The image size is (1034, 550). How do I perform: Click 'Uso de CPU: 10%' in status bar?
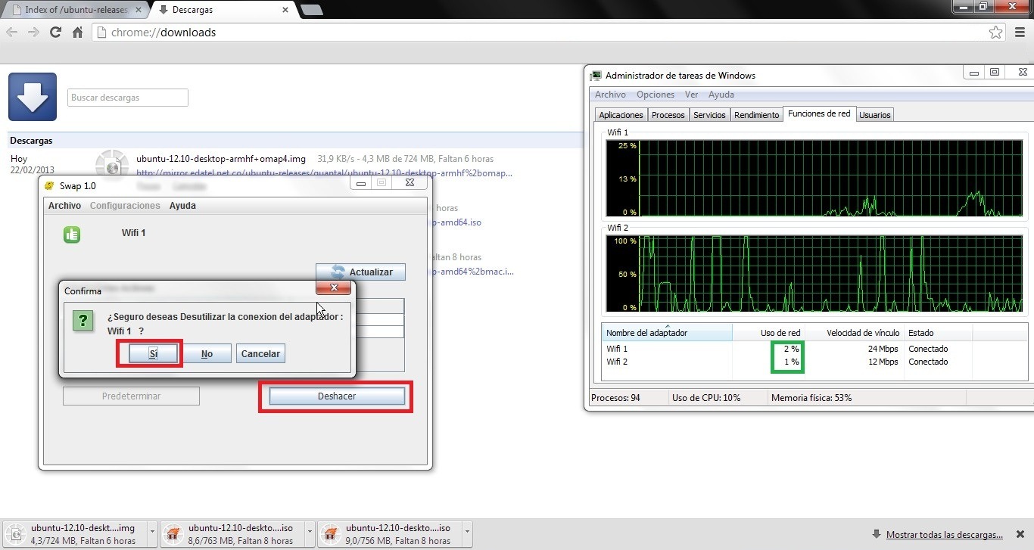pyautogui.click(x=705, y=398)
